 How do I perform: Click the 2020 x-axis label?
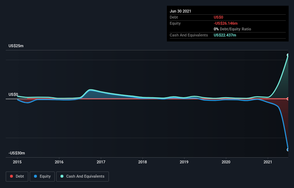click(226, 162)
